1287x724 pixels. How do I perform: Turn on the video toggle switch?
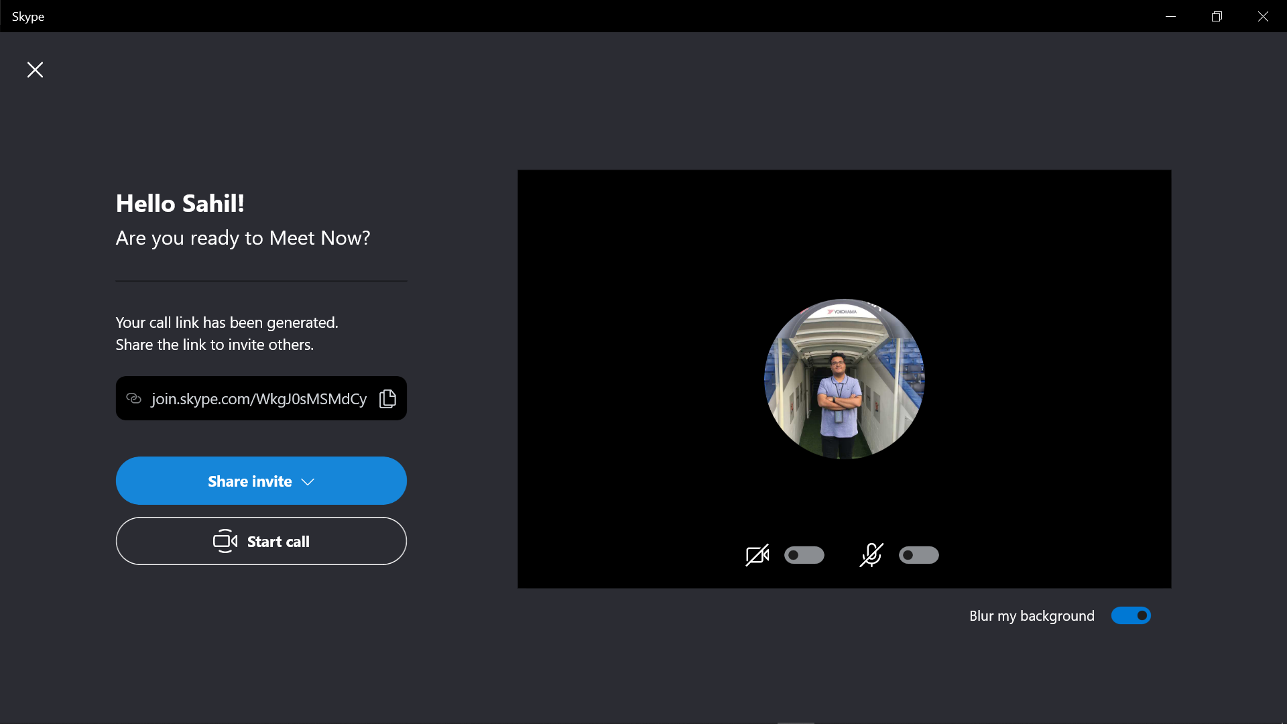804,555
